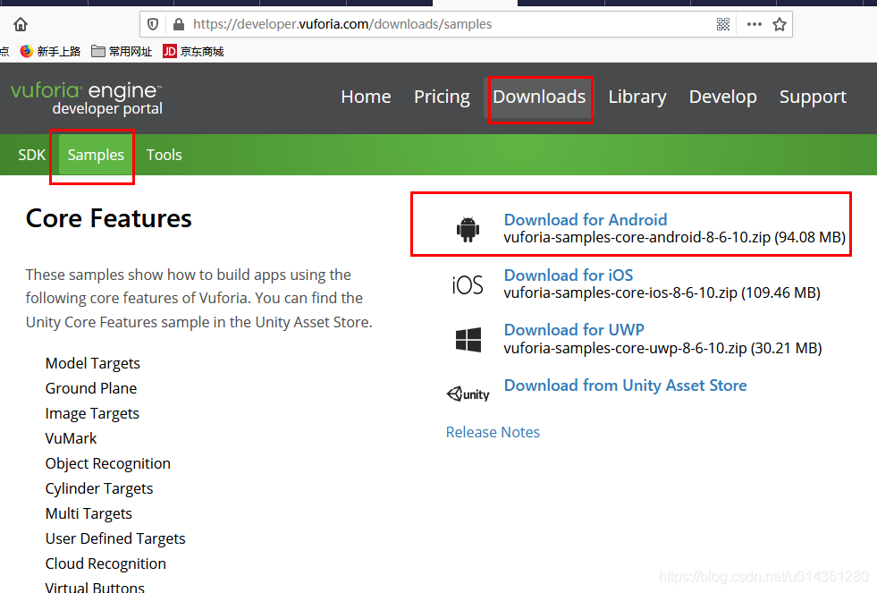877x593 pixels.
Task: Open the page actions (…) menu
Action: tap(754, 24)
